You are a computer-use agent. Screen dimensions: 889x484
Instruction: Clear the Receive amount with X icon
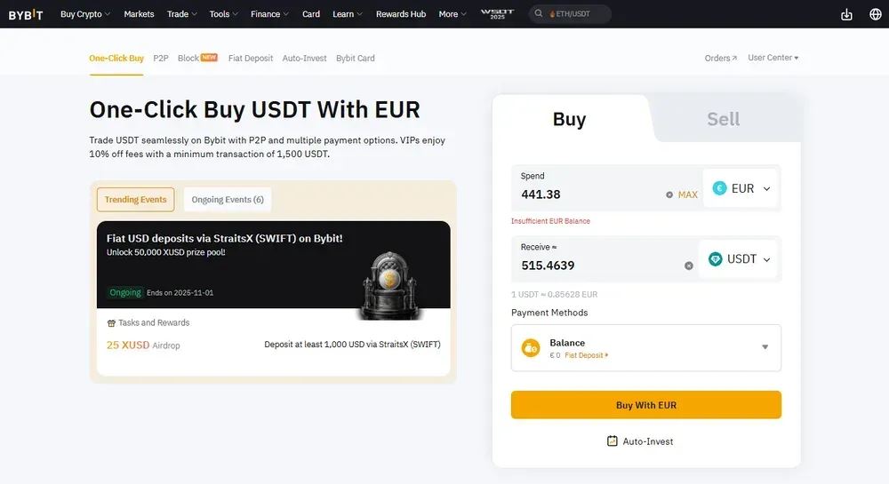(x=688, y=266)
